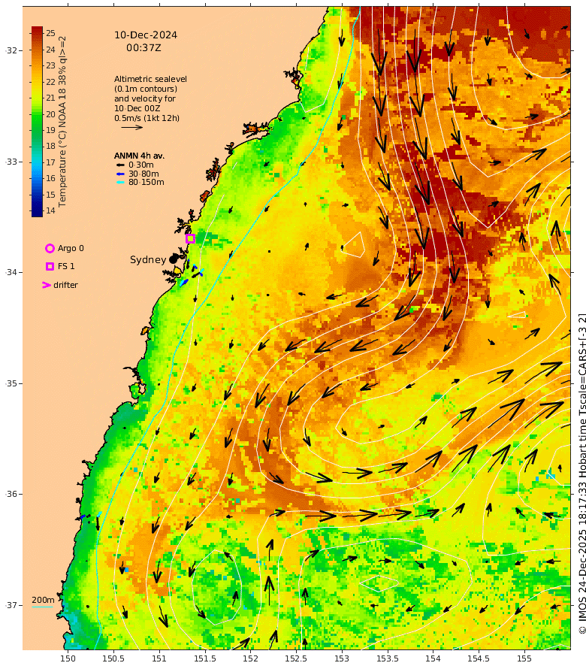The width and height of the screenshot is (586, 669).
Task: Click the Argo 0 magenta circle legend symbol
Action: tap(50, 248)
